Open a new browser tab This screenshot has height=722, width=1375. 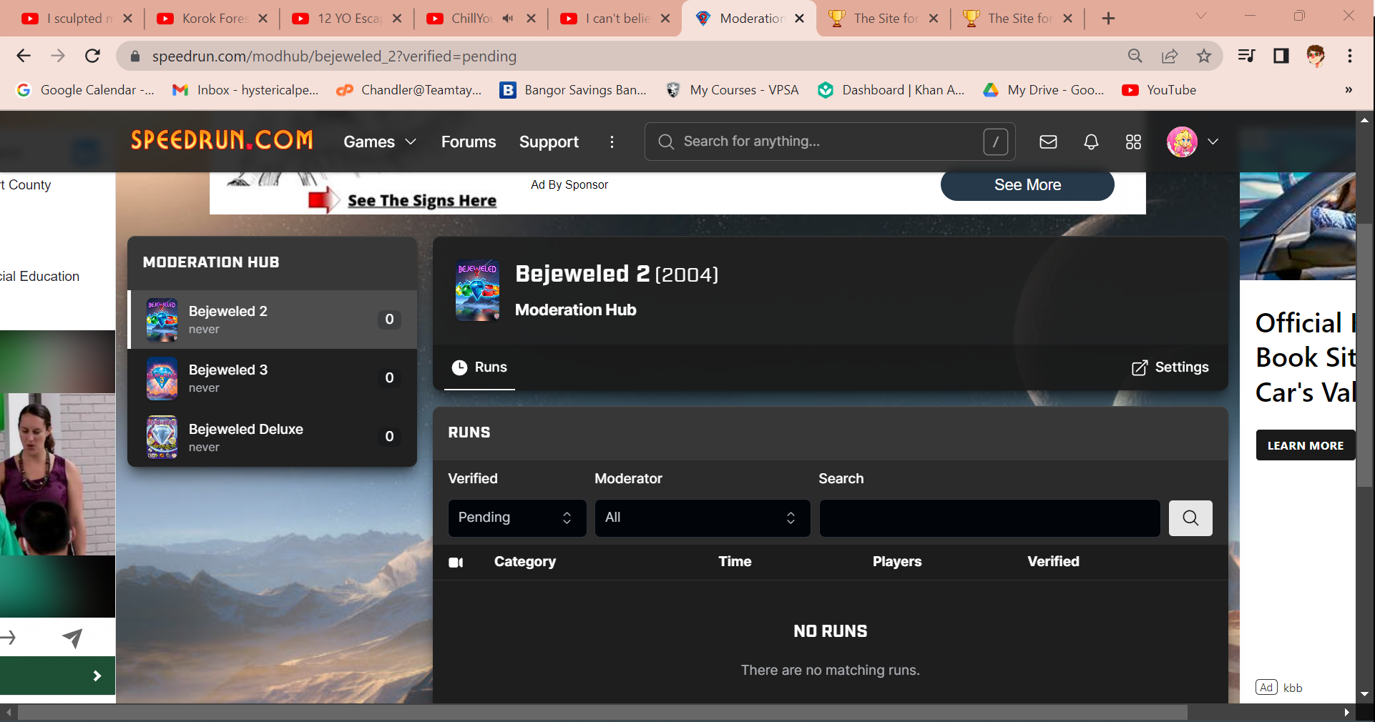pos(1108,19)
